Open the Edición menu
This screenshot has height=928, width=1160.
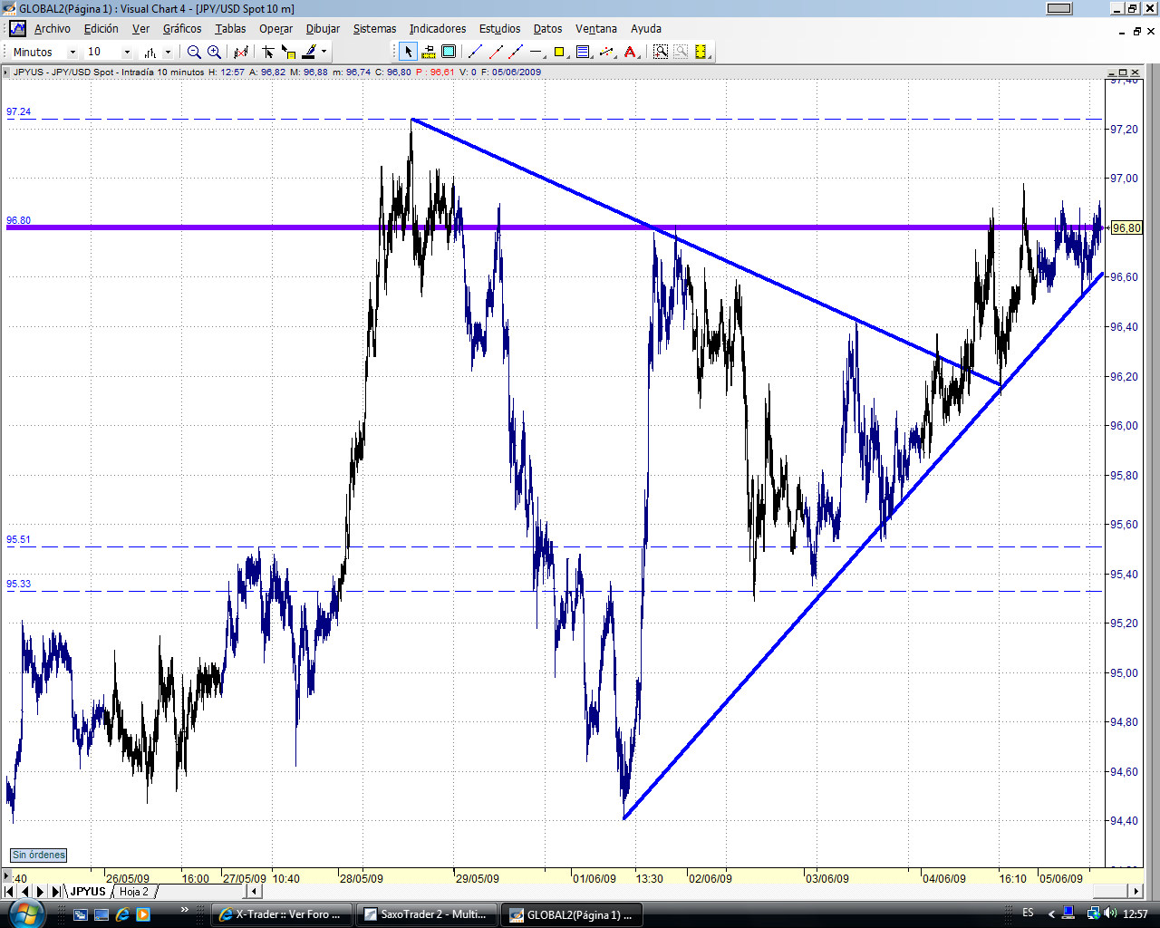101,29
